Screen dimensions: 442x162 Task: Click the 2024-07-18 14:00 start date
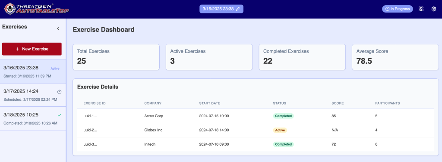[x=214, y=130]
